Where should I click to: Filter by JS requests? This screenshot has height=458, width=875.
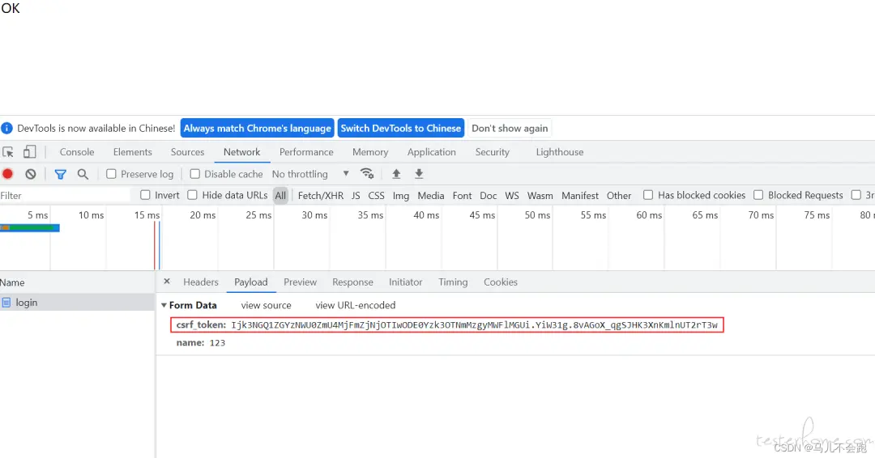pos(356,196)
